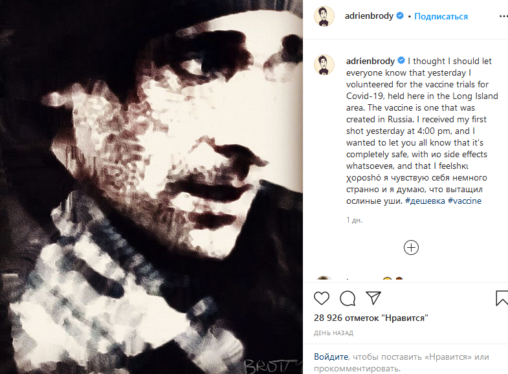Viewport: 508px width, 374px height.
Task: Click the 1 дн. caption timestamp
Action: click(x=354, y=220)
